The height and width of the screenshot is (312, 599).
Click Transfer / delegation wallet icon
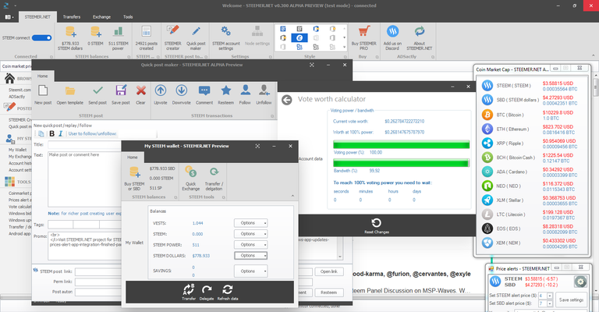(x=214, y=179)
